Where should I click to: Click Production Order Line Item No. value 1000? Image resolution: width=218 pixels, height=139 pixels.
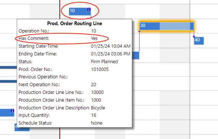pyautogui.click(x=96, y=100)
